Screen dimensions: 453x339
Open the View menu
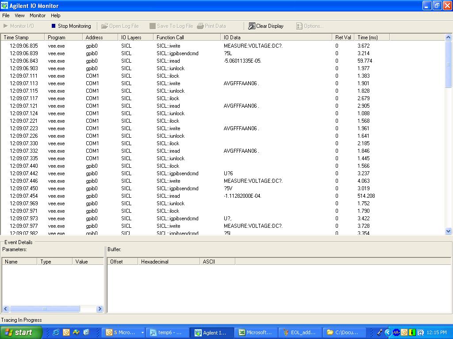(20, 15)
